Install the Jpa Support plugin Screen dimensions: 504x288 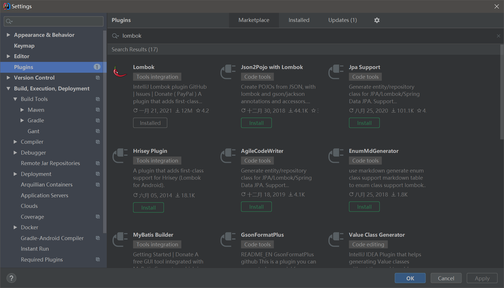(364, 123)
